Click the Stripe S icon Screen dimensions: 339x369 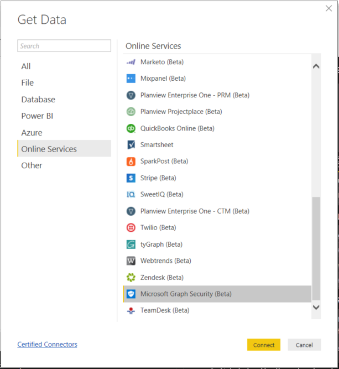click(131, 178)
